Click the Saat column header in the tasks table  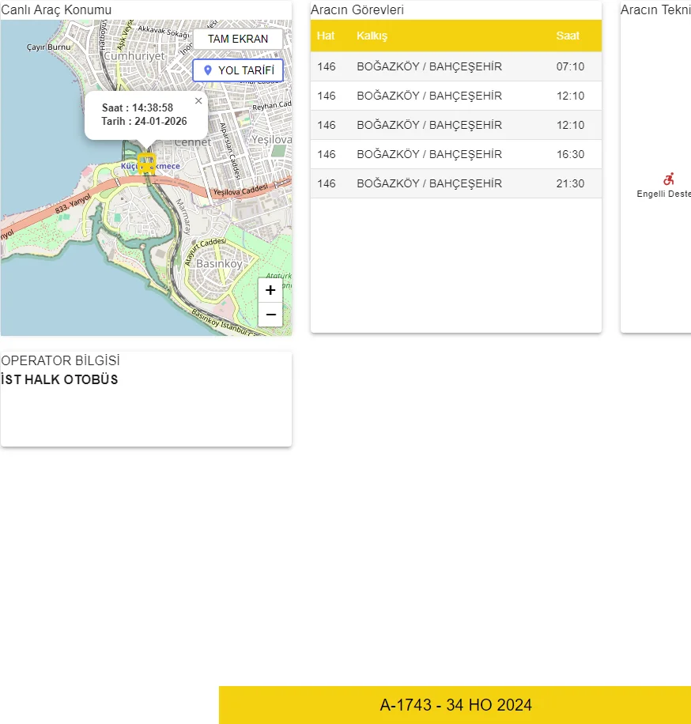click(568, 36)
